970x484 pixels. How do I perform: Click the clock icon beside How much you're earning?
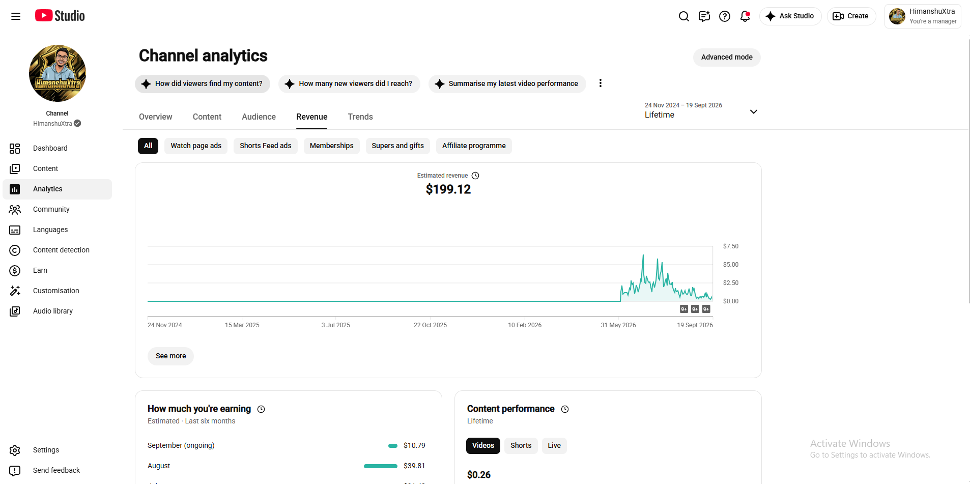pos(261,409)
